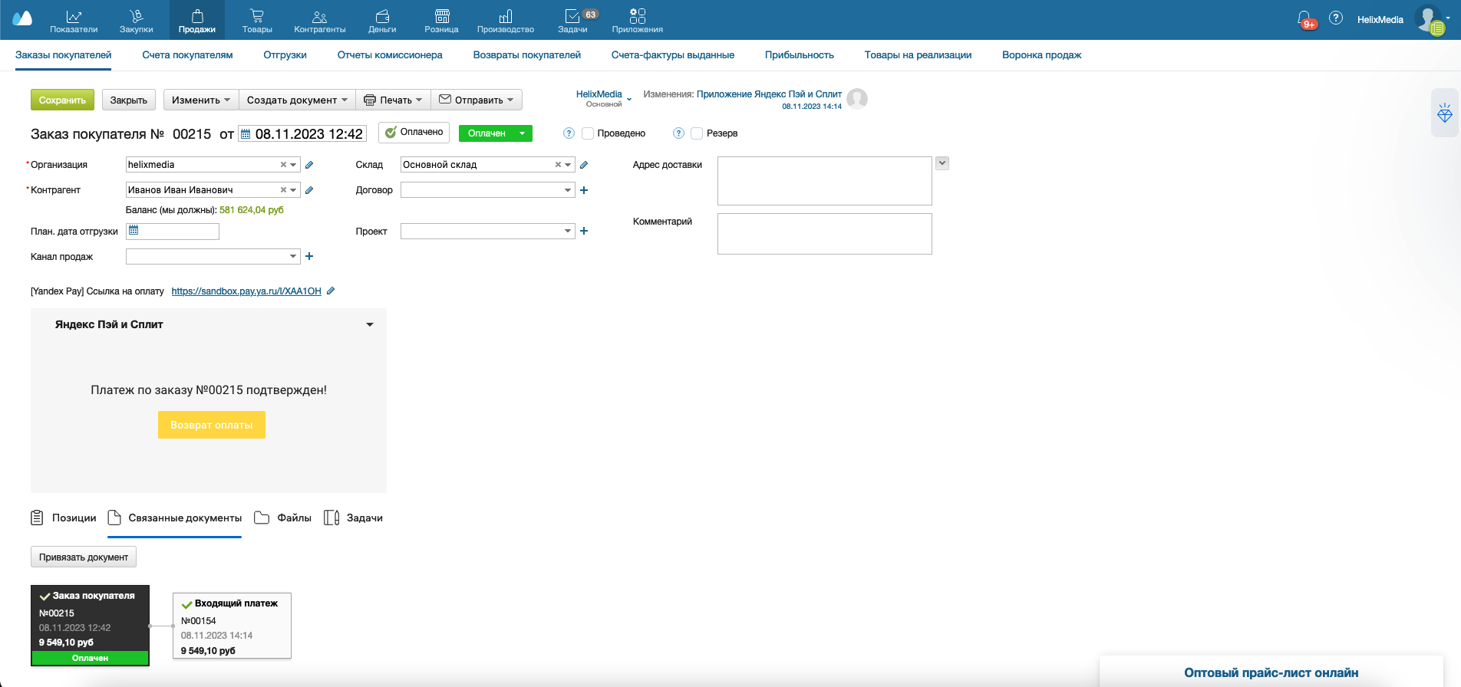Toggle the Проведено checkbox
Image resolution: width=1461 pixels, height=687 pixels.
coord(588,133)
